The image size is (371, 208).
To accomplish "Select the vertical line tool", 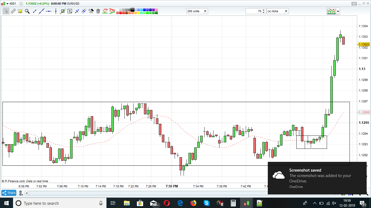I will [x=56, y=11].
